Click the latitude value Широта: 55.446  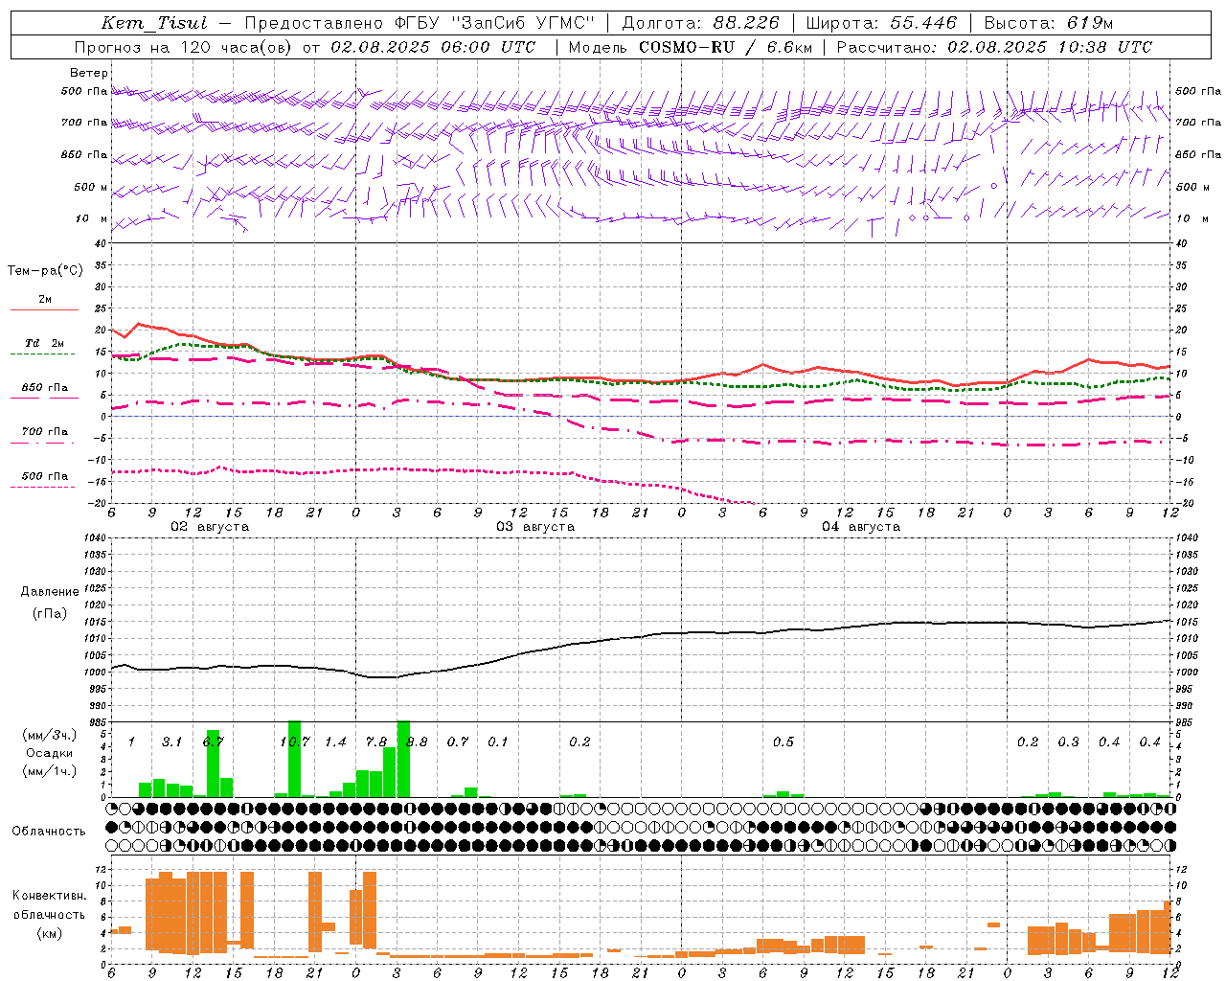point(881,23)
